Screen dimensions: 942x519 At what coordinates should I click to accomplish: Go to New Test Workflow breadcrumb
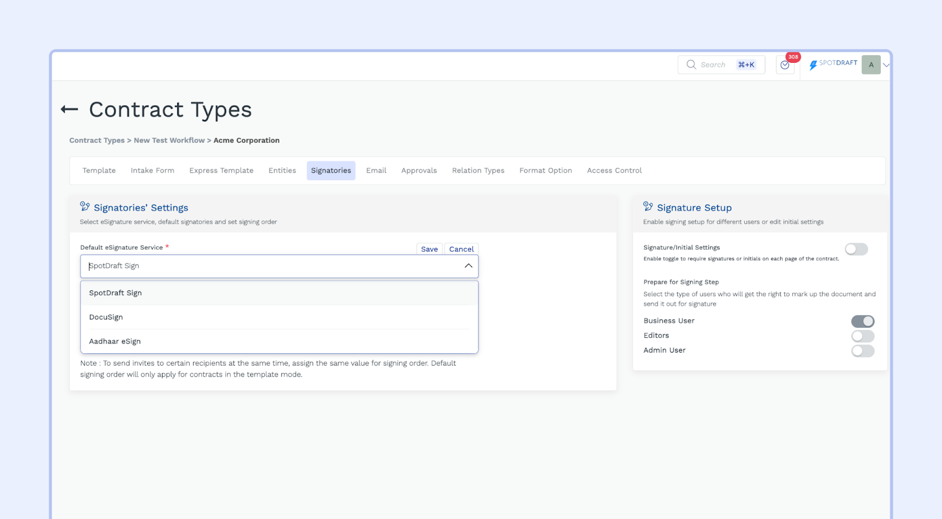169,140
